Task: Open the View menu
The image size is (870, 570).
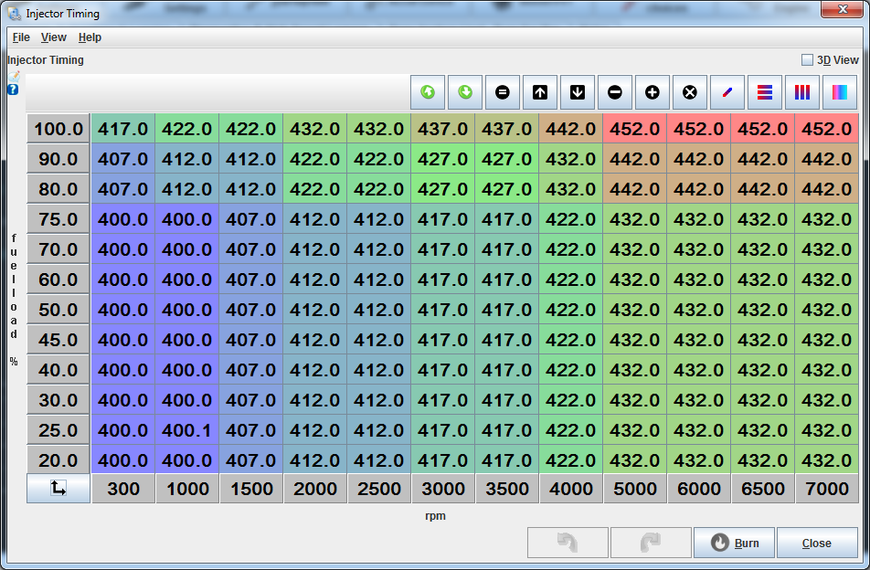Action: click(54, 37)
